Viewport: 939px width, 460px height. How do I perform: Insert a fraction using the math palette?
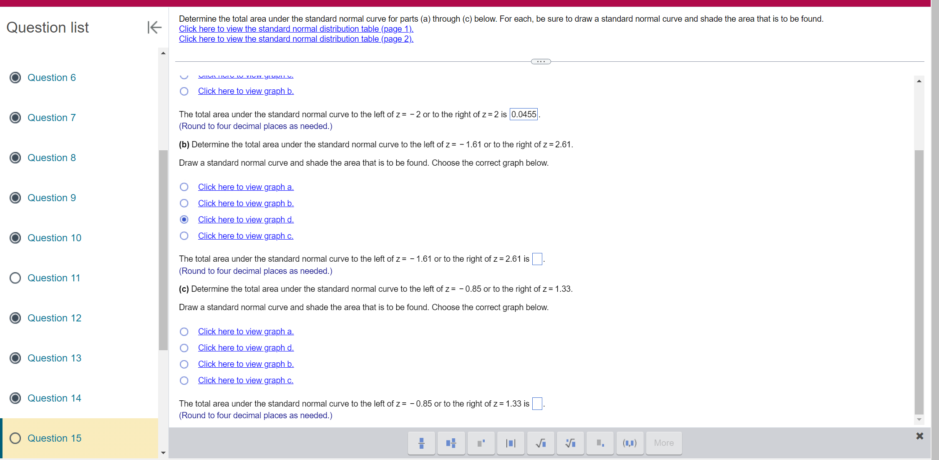(x=421, y=443)
